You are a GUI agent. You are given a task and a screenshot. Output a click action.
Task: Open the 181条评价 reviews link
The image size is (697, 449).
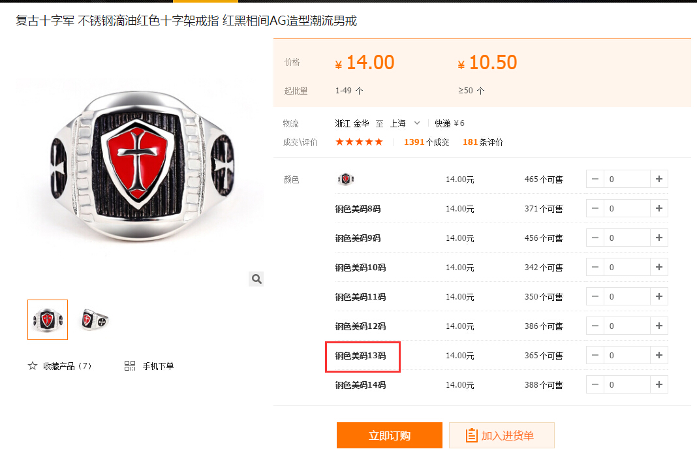(483, 142)
